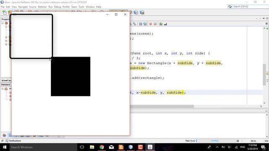Maximize the editor window with corner icon
The width and height of the screenshot is (269, 151).
pyautogui.click(x=267, y=18)
